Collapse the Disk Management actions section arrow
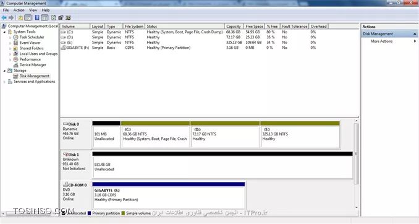The image size is (419, 224). click(415, 34)
